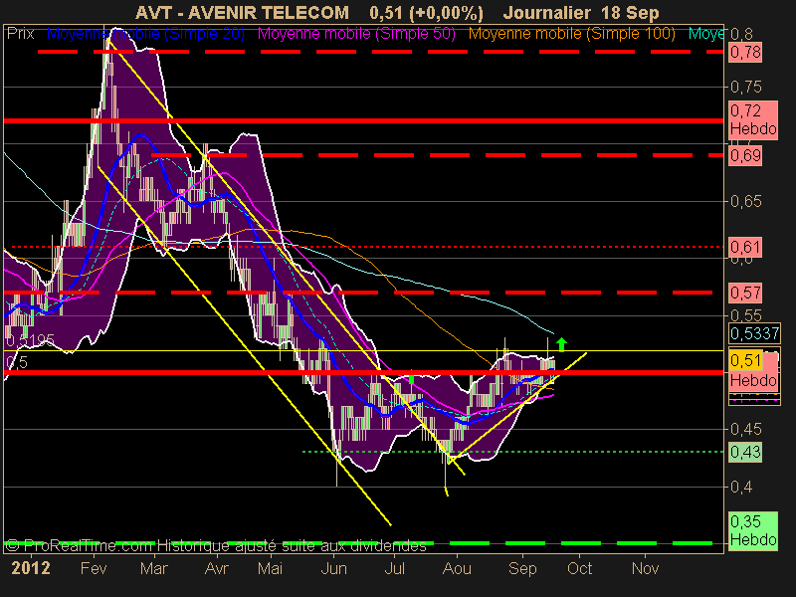This screenshot has height=597, width=796.
Task: Click the small green marker near July
Action: [411, 379]
